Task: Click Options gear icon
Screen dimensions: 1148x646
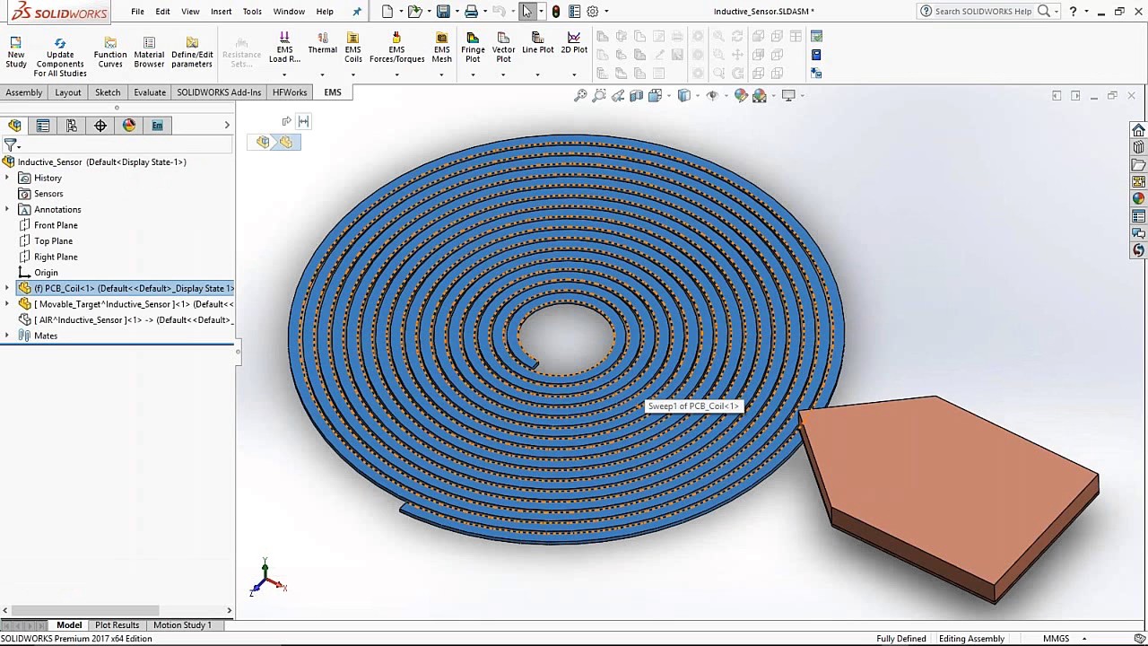Action: (592, 11)
